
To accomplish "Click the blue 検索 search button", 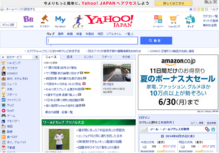I will click(x=156, y=41).
